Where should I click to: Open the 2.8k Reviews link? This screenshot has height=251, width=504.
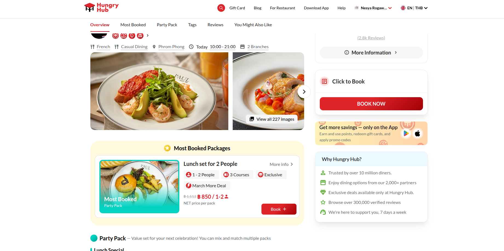tap(371, 38)
